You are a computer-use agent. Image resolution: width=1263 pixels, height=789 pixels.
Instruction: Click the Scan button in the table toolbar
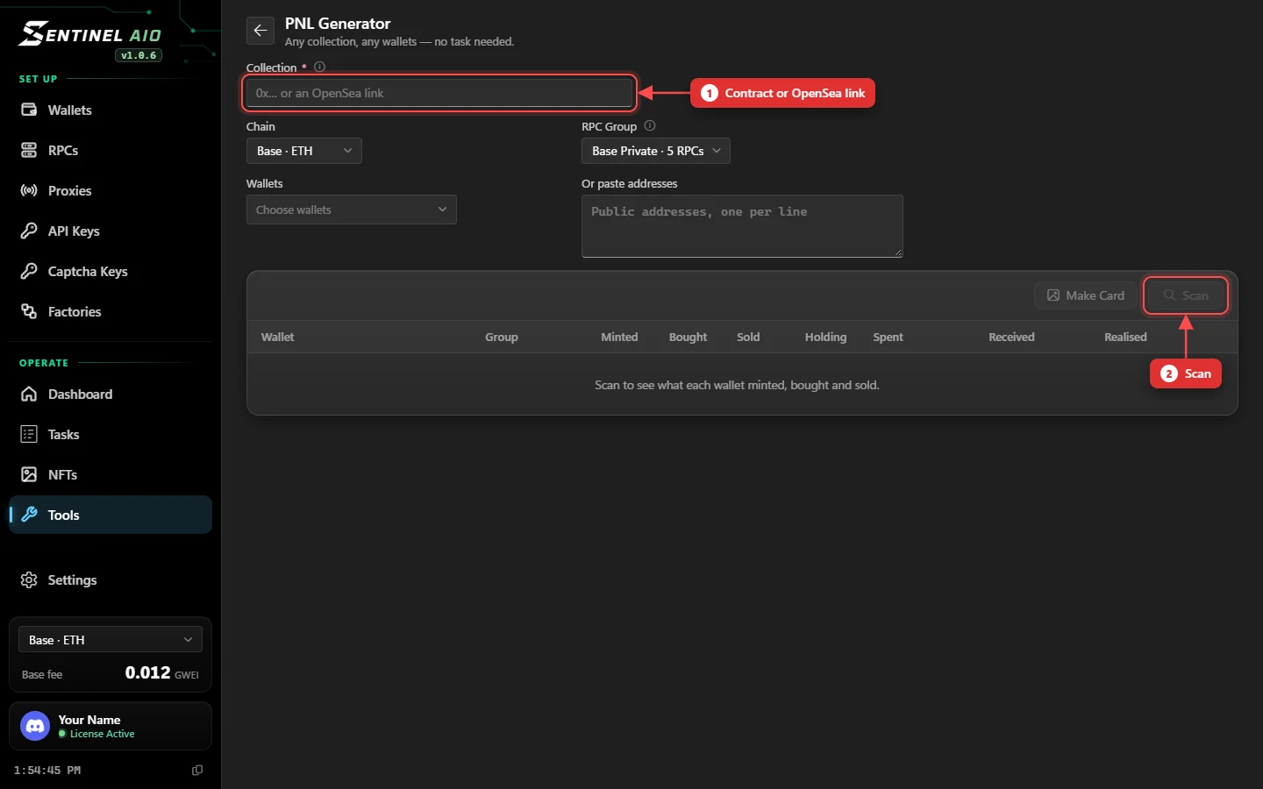1186,295
